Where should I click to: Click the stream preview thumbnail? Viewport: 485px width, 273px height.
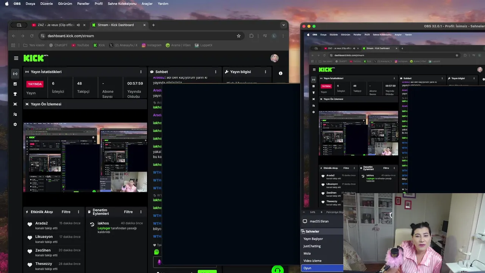tap(85, 157)
